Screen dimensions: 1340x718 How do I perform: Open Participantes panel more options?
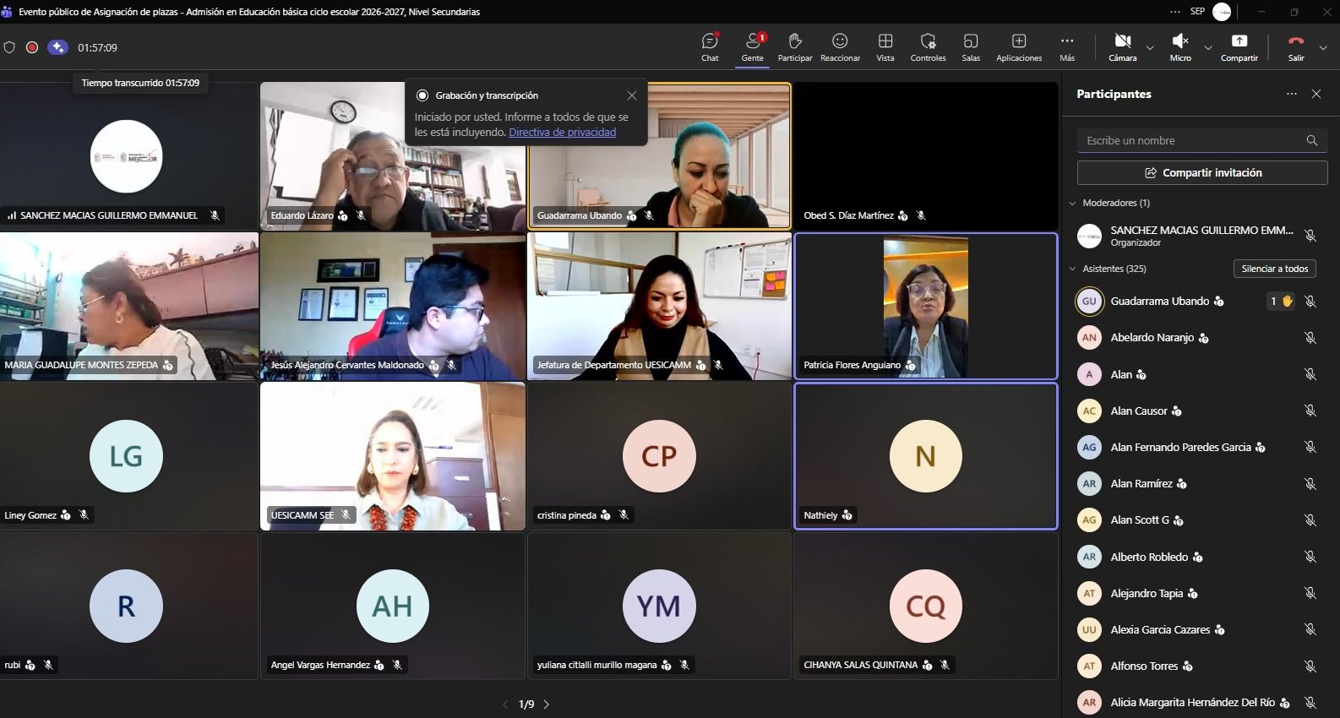(1292, 94)
